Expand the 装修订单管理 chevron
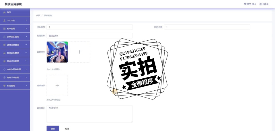The width and height of the screenshot is (275, 131). (x=26, y=61)
